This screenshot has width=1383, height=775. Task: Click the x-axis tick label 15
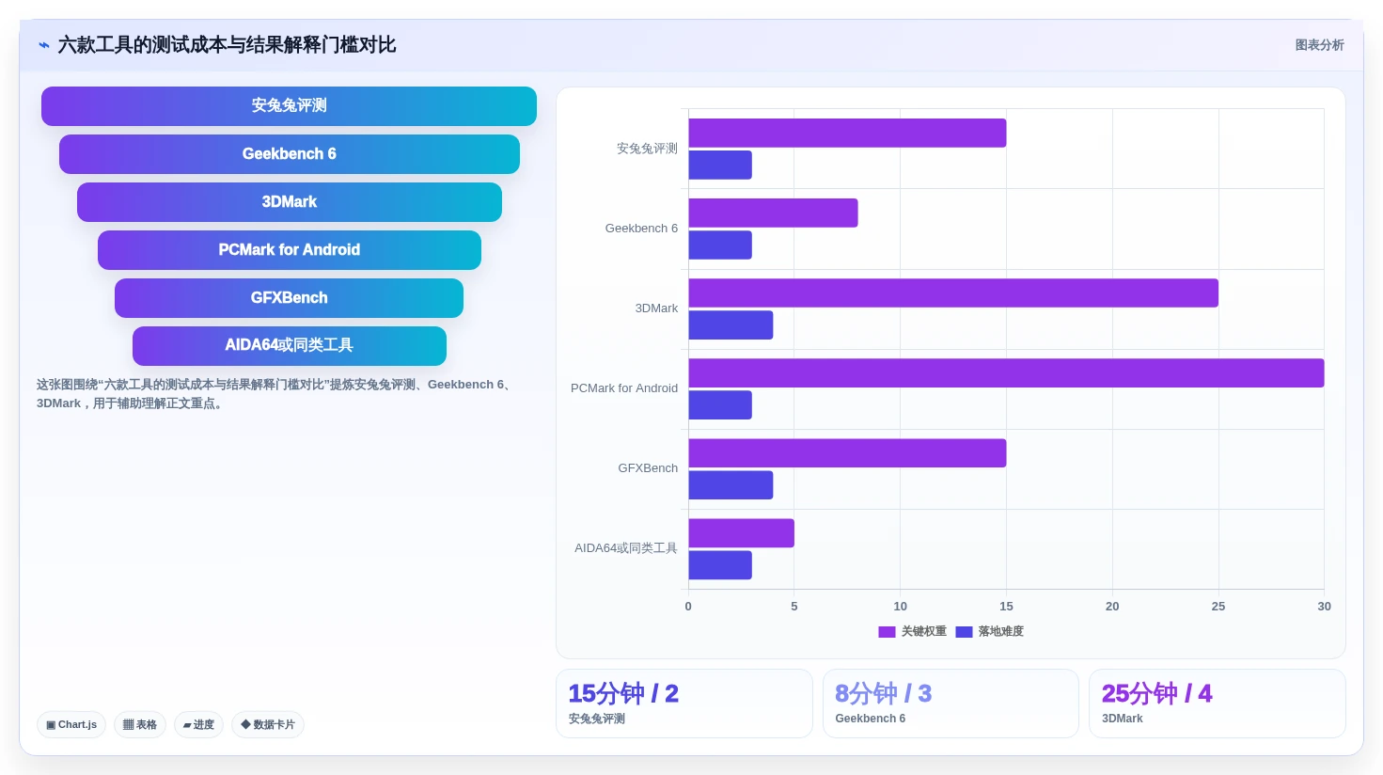(1006, 607)
